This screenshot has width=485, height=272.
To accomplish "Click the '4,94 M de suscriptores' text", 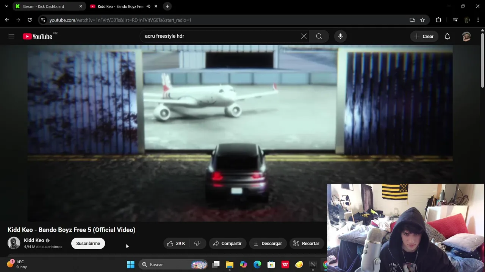I will coord(43,247).
